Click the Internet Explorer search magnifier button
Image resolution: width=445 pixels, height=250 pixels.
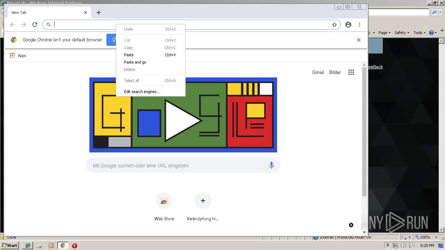pos(435,12)
